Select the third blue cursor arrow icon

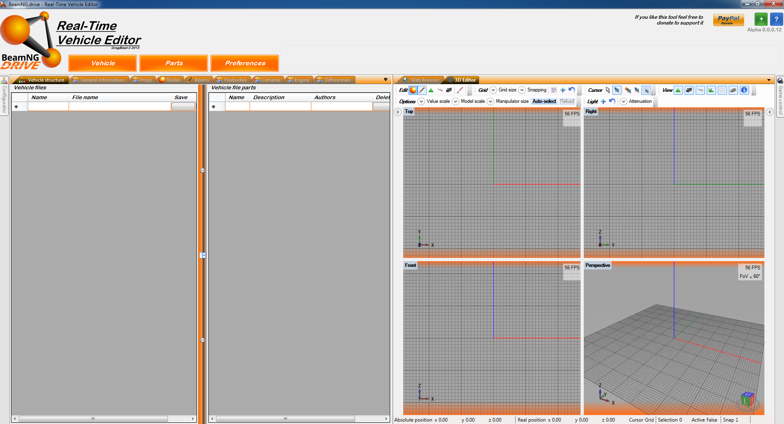click(x=637, y=90)
